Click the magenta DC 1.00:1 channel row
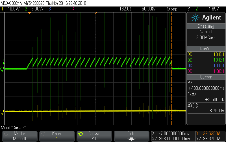This screenshot has height=142, width=226. [x=206, y=71]
